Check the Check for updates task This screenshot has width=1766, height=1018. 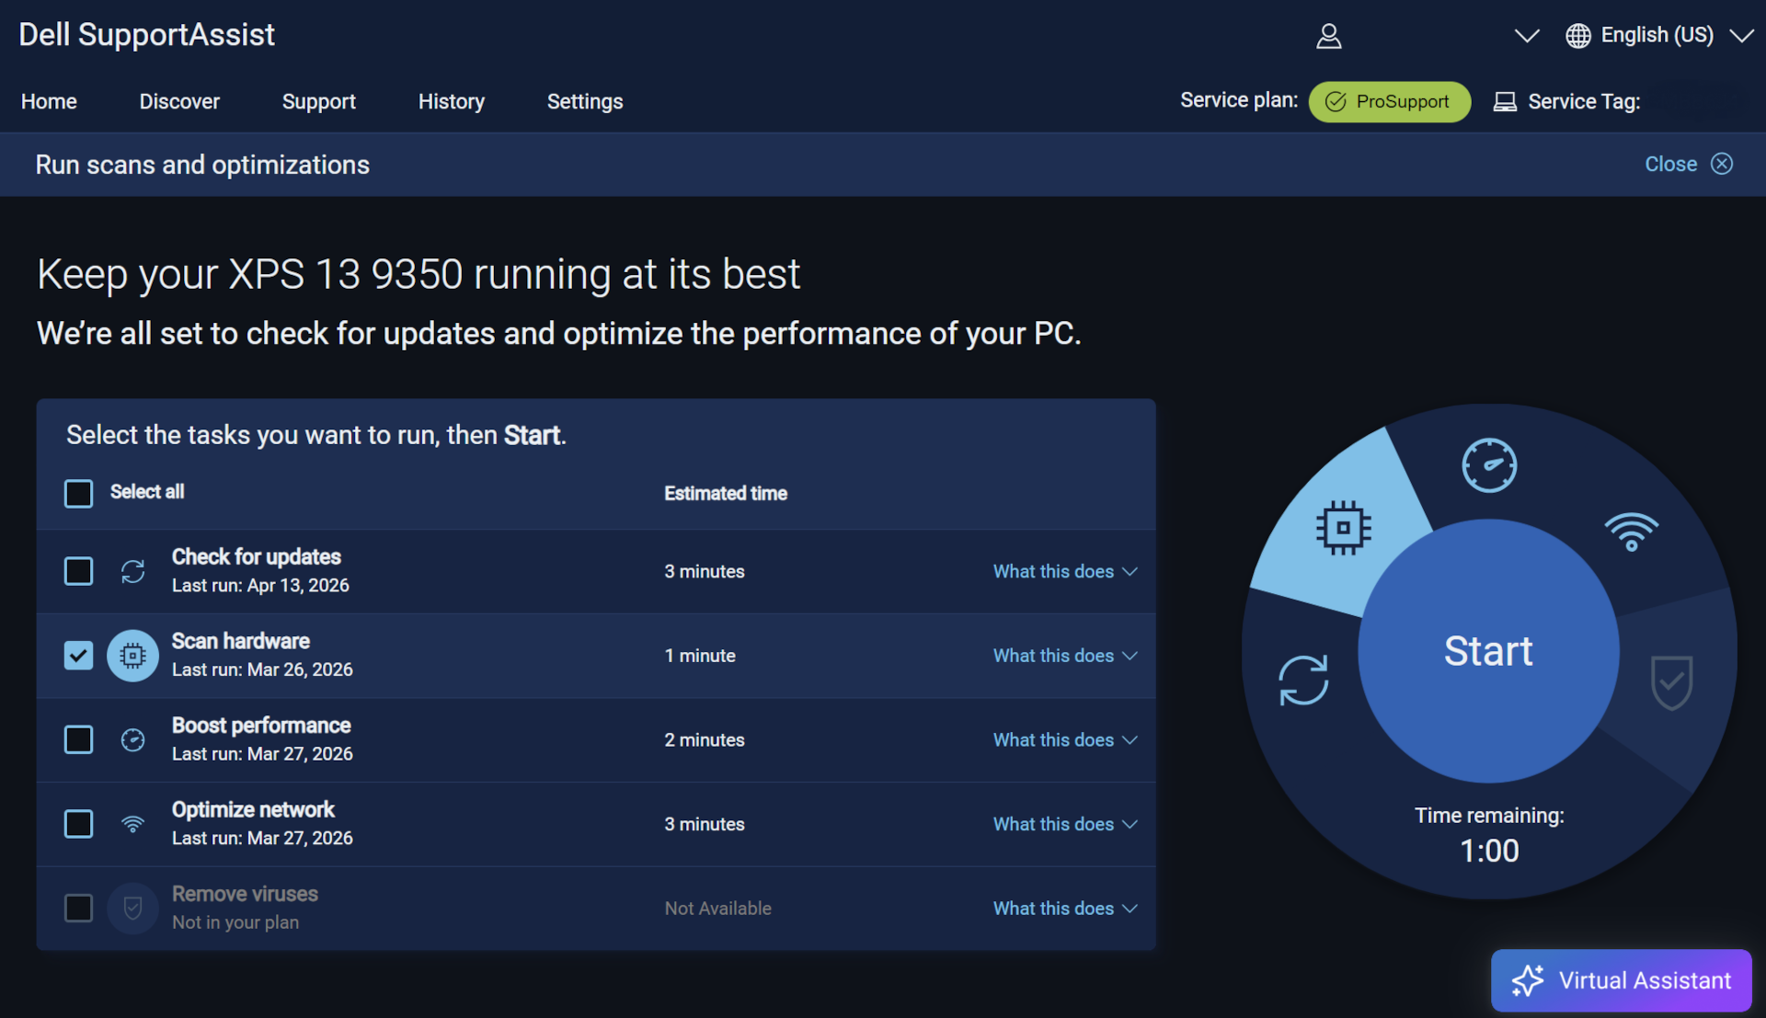pos(79,570)
